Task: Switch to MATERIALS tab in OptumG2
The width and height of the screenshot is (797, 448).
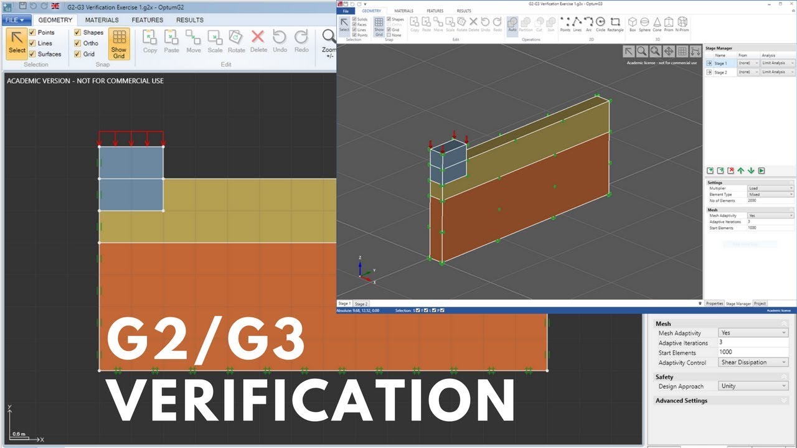Action: 102,20
